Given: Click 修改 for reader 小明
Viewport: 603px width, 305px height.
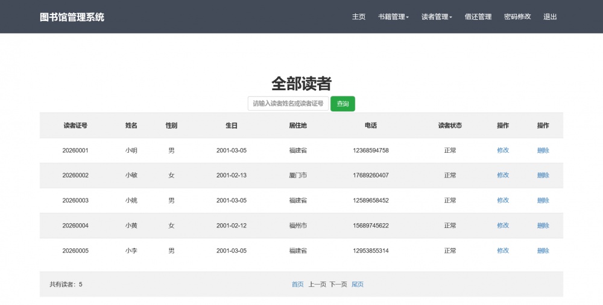Looking at the screenshot, I should [x=503, y=150].
